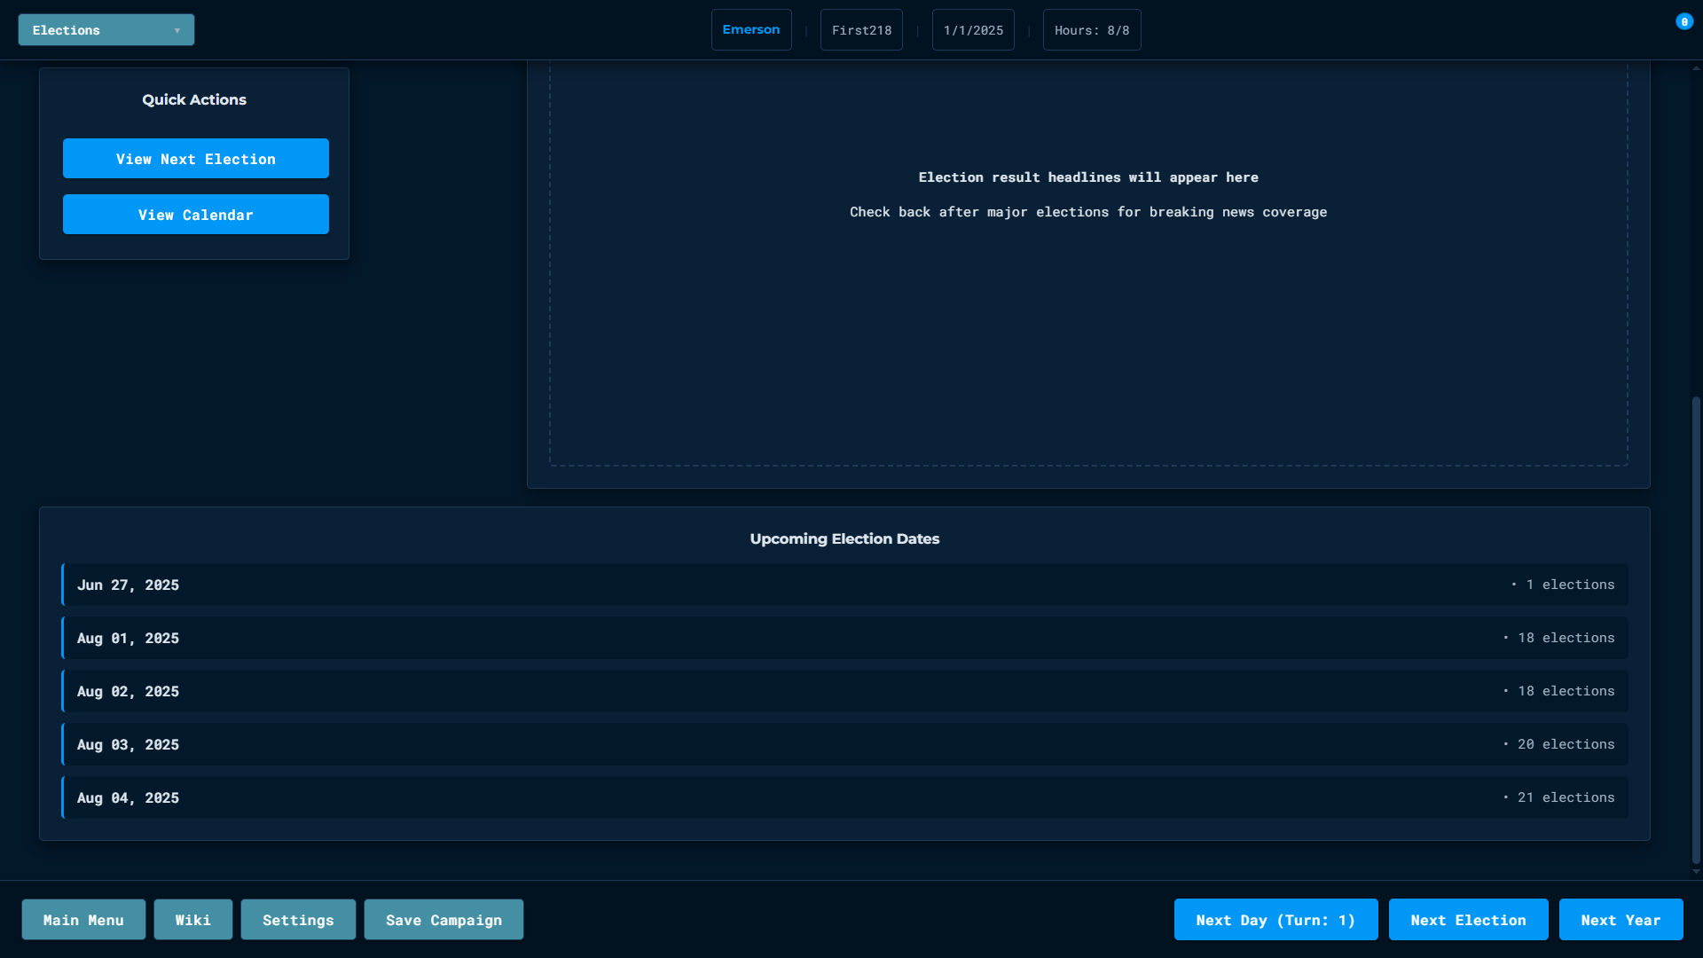Click the Hours: 8/8 indicator

coord(1091,30)
